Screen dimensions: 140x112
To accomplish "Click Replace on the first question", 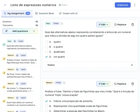I will [120, 24].
